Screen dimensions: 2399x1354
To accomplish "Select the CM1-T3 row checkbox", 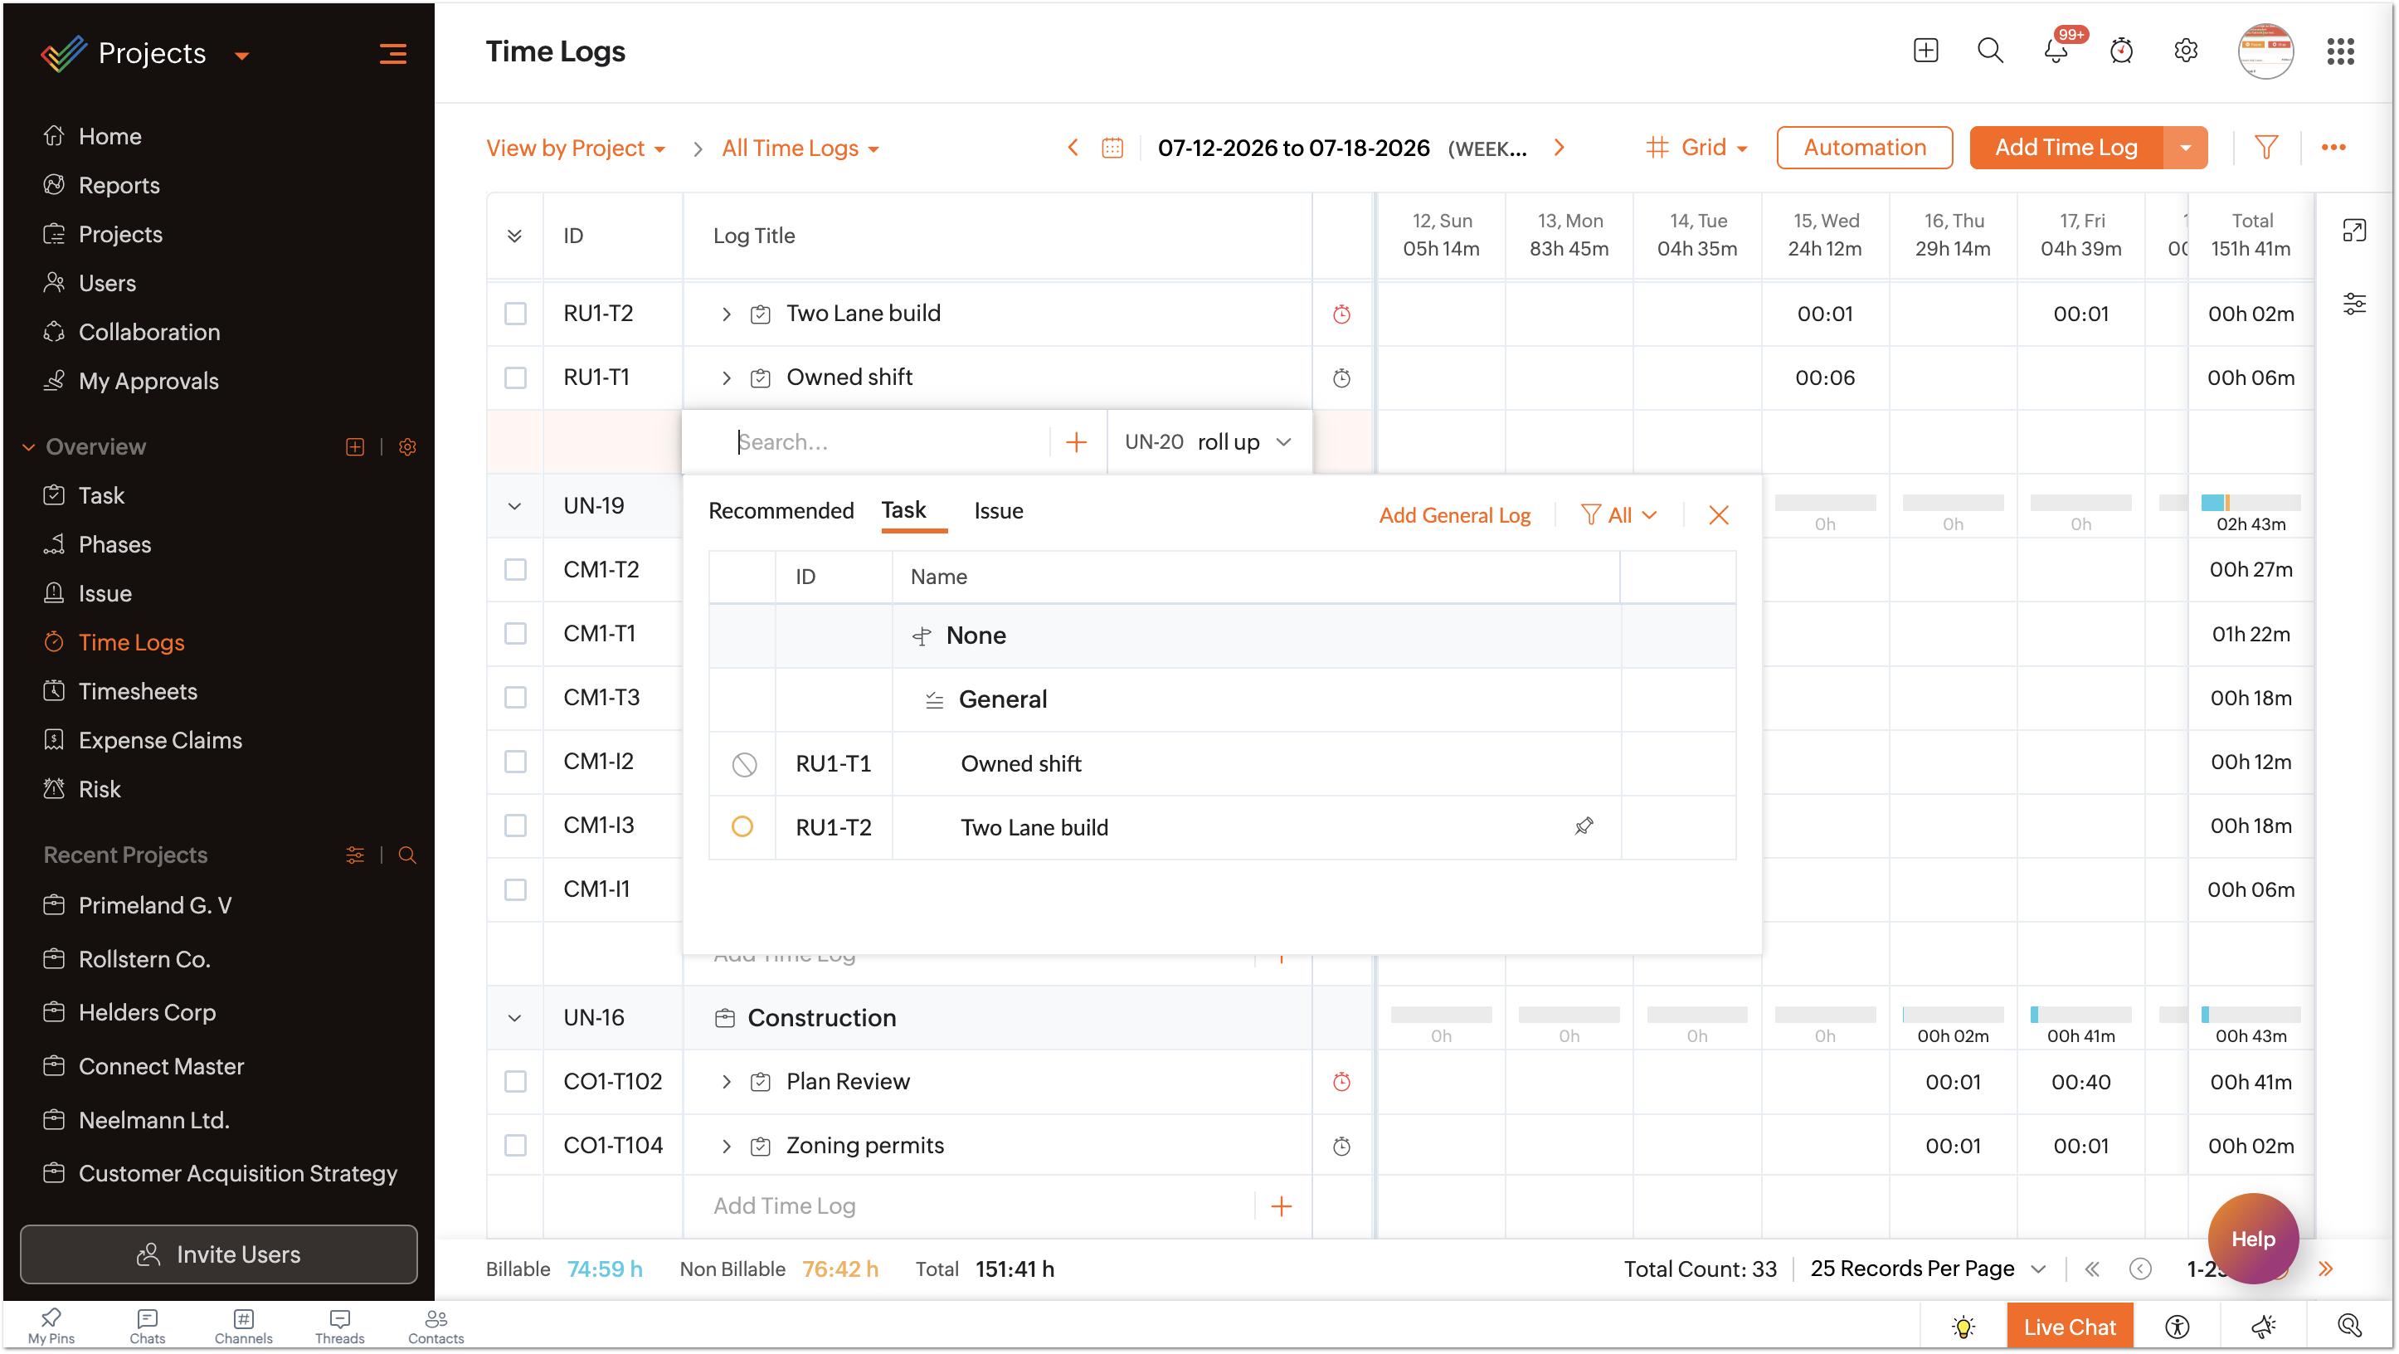I will [515, 699].
